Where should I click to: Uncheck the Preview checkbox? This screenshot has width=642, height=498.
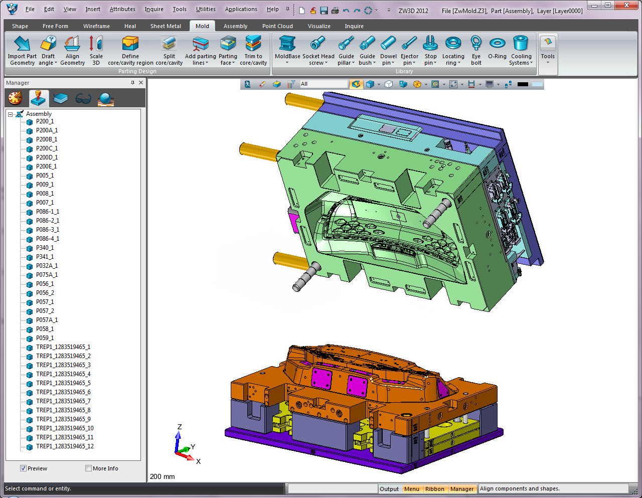pos(23,468)
